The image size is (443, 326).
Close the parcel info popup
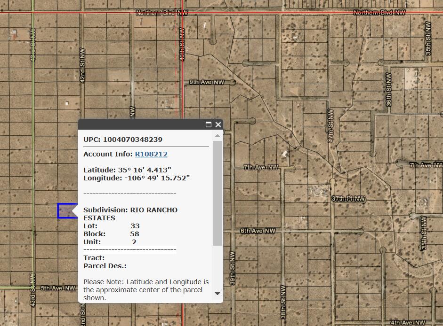[x=218, y=124]
